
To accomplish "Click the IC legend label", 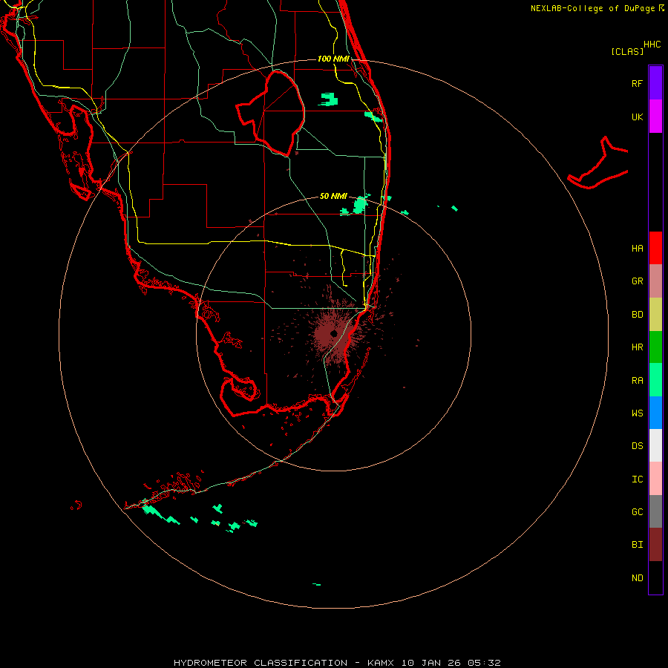I will (637, 479).
